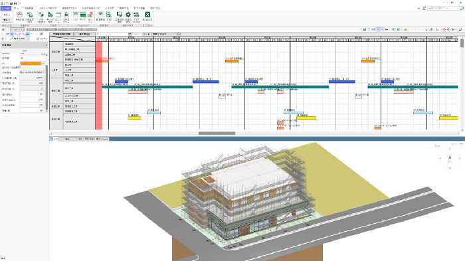Image resolution: width=465 pixels, height=261 pixels.
Task: Open the dropdown arrow next to orange color swatch
Action: point(43,64)
